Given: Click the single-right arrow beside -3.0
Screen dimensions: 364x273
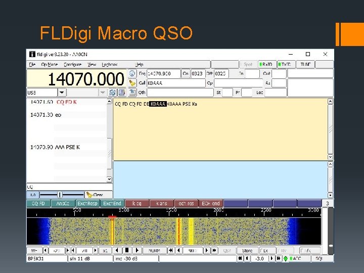Looking at the screenshot, I should [x=272, y=258].
